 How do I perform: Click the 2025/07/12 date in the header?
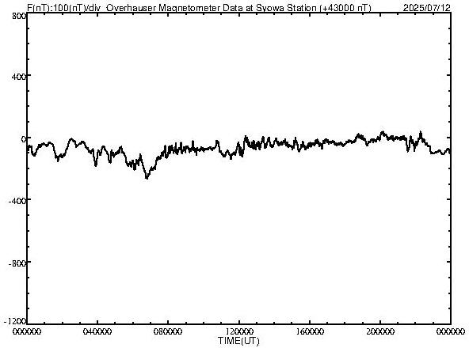coord(426,8)
